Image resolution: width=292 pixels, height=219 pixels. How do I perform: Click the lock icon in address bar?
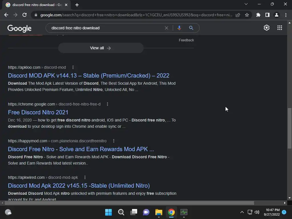(x=36, y=15)
